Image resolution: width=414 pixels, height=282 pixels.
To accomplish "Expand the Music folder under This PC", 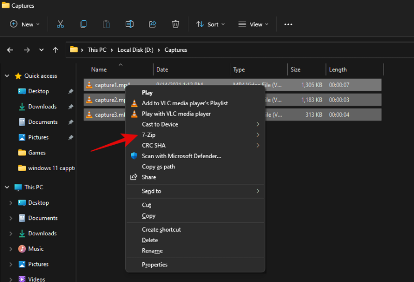I will click(x=11, y=249).
